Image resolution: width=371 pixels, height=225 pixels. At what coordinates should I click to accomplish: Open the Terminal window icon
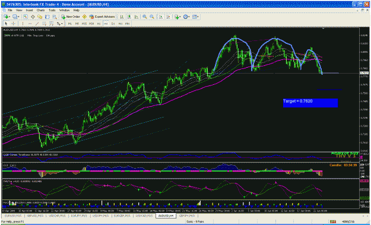click(x=47, y=17)
